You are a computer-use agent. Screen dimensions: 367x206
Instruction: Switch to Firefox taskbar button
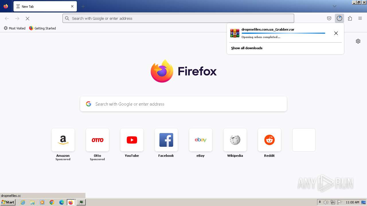(x=71, y=202)
